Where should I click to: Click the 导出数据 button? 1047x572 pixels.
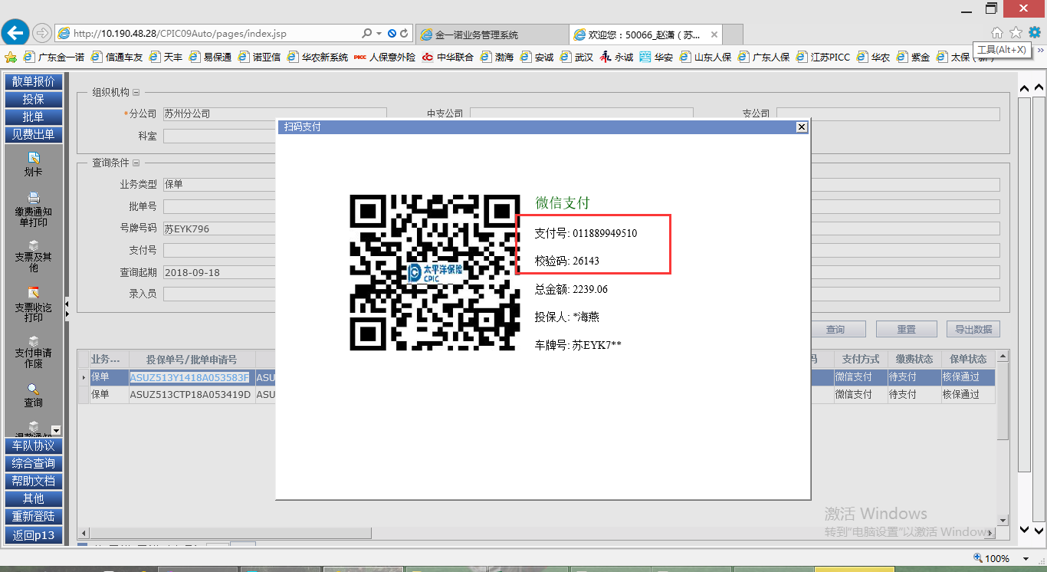973,329
